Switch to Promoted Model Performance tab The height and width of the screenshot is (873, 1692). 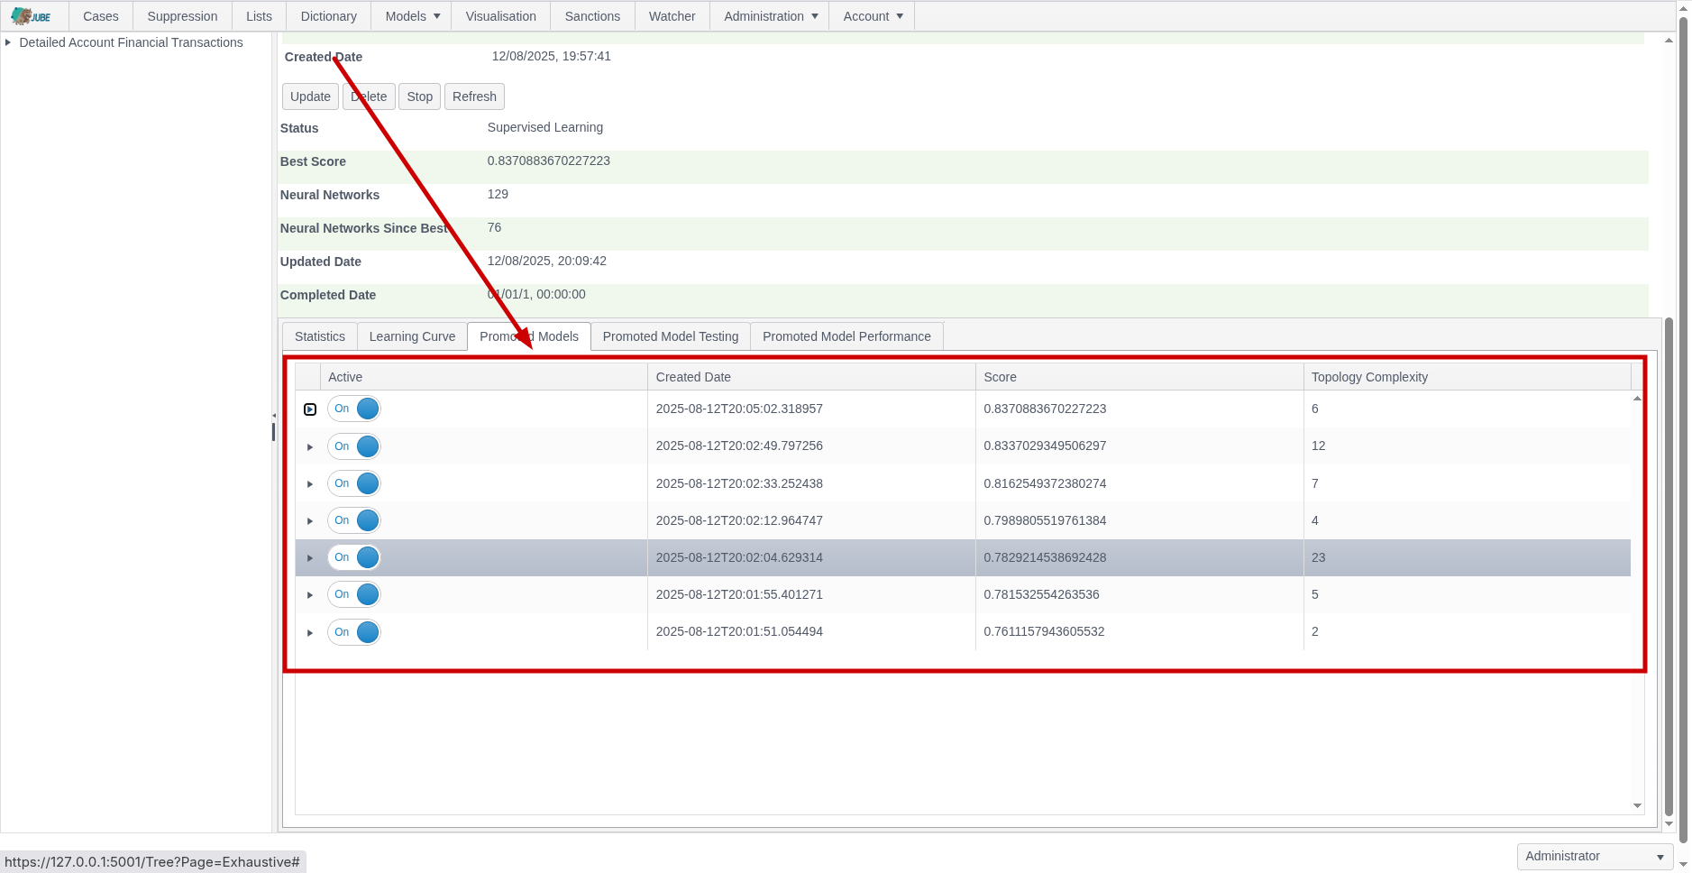(846, 336)
